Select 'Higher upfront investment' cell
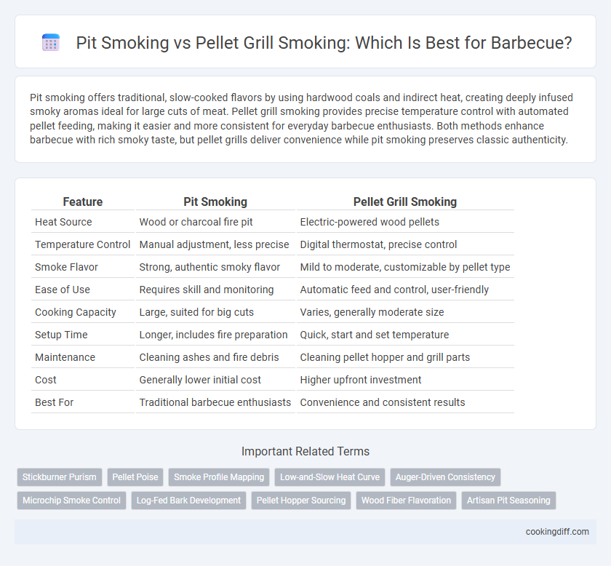Screen dimensions: 611x566 [x=405, y=380]
